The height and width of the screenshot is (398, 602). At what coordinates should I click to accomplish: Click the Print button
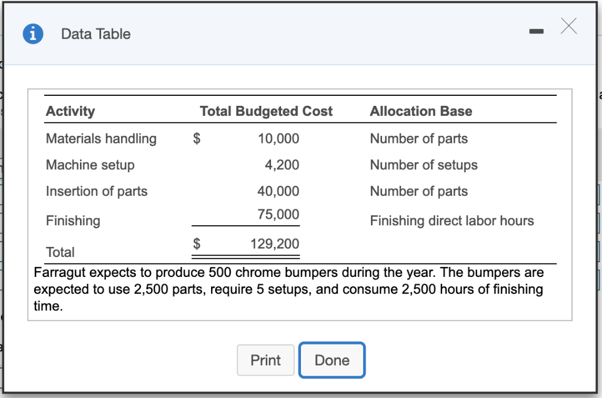click(265, 360)
